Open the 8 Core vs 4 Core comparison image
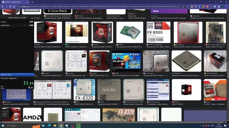 (x=126, y=61)
